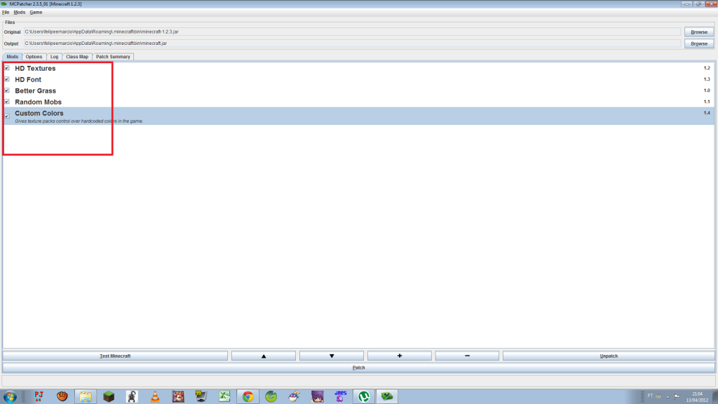Click the Windows Start orb
Screen dimensions: 718x404
[11, 396]
